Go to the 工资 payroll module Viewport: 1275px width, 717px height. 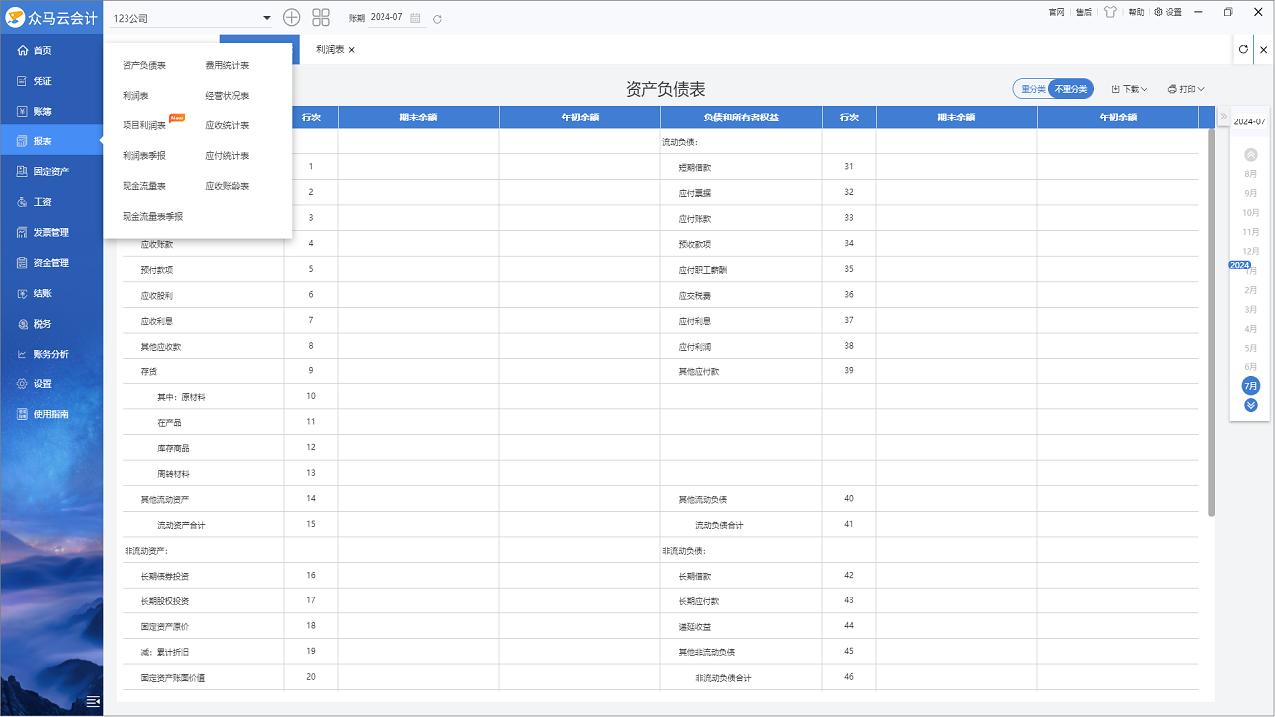[x=40, y=201]
